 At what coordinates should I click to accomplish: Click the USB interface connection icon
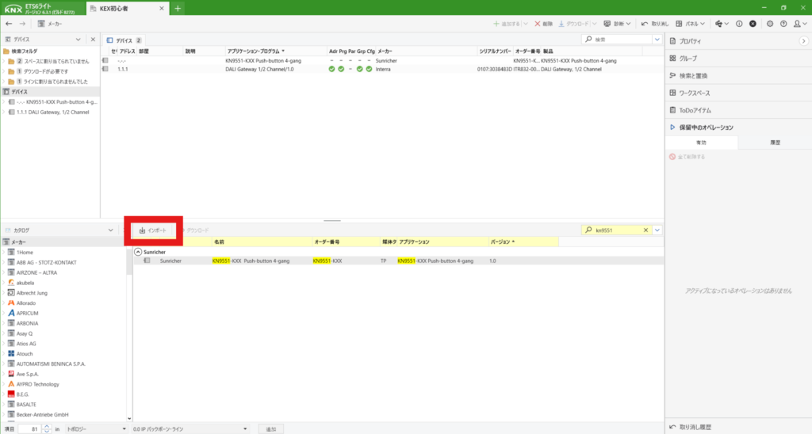coord(718,24)
